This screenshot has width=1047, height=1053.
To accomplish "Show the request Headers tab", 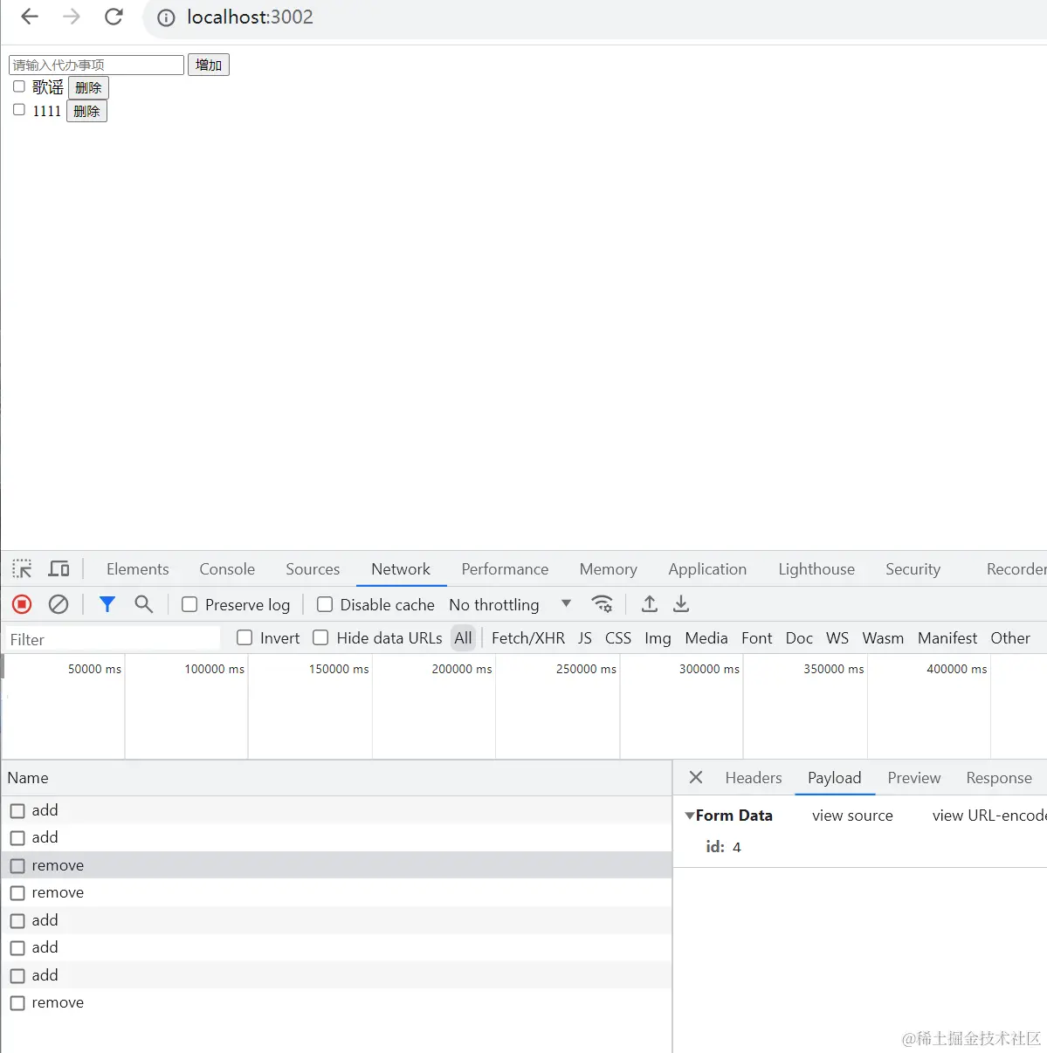I will [754, 778].
